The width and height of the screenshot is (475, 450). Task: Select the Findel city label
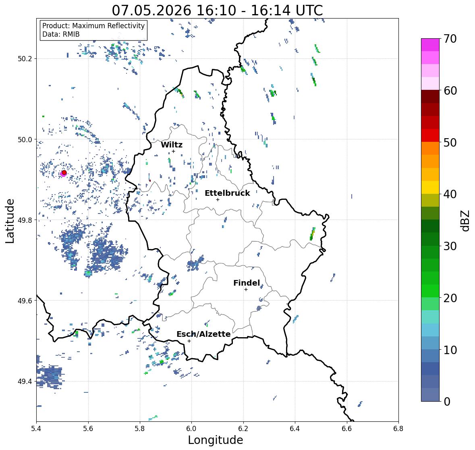point(247,283)
